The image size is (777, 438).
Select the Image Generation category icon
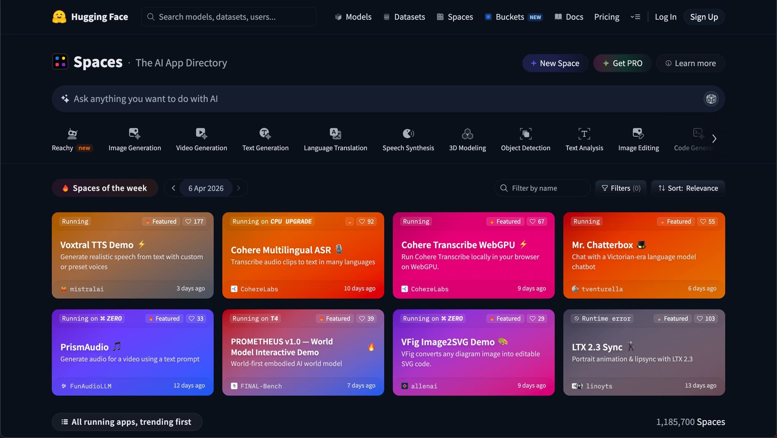coord(134,134)
